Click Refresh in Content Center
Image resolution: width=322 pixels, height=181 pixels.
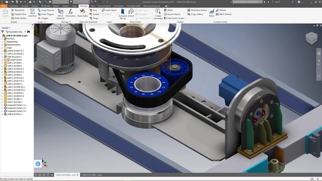coord(221,10)
